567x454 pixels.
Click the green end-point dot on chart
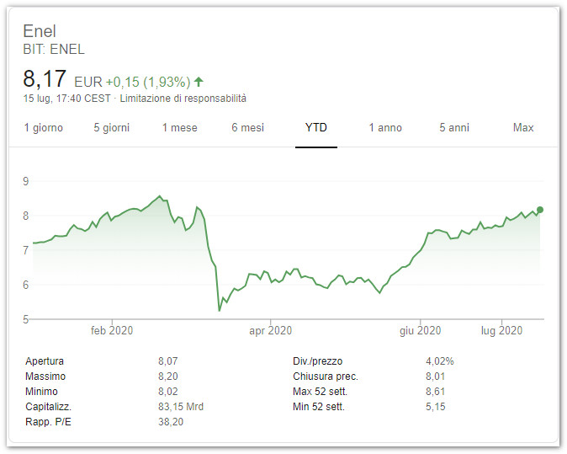540,210
